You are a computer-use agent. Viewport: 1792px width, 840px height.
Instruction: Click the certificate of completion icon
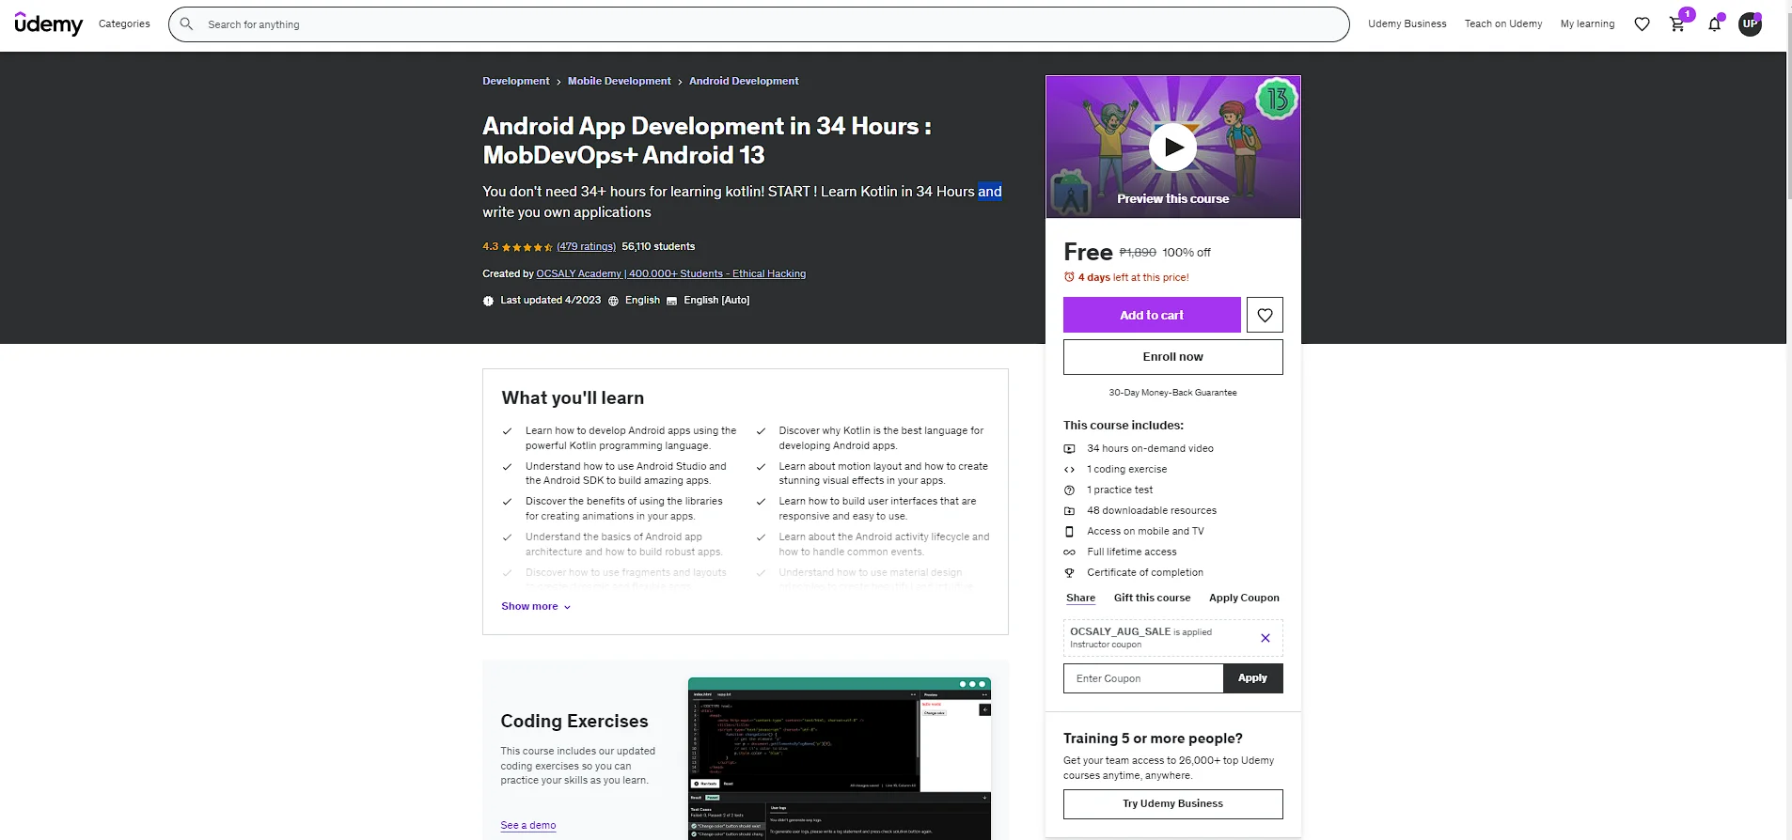tap(1069, 573)
